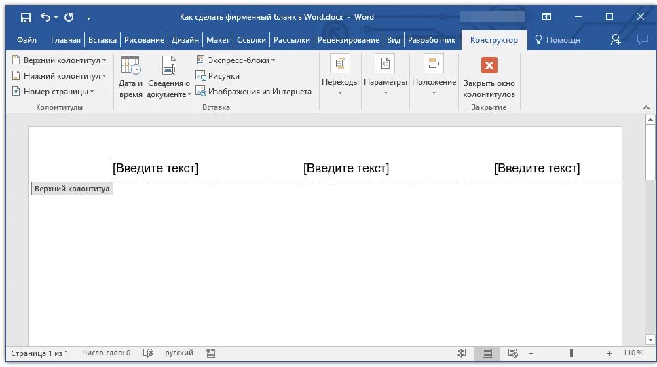657x367 pixels.
Task: Redo the action with the repeat icon
Action: [69, 17]
